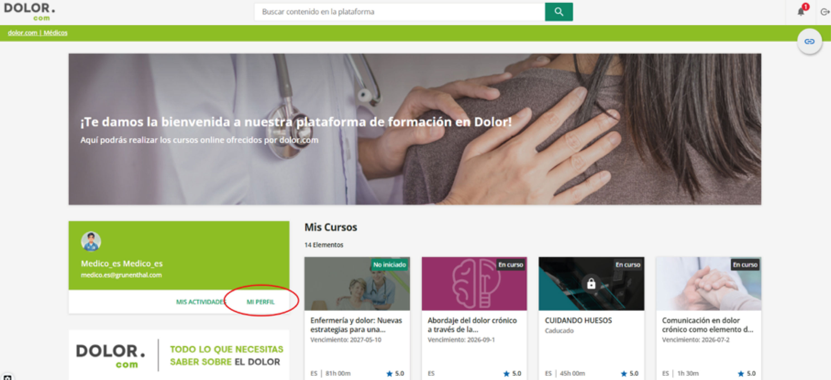Click the lock icon on CUIDANDO HUESOS
This screenshot has width=831, height=380.
pyautogui.click(x=591, y=284)
